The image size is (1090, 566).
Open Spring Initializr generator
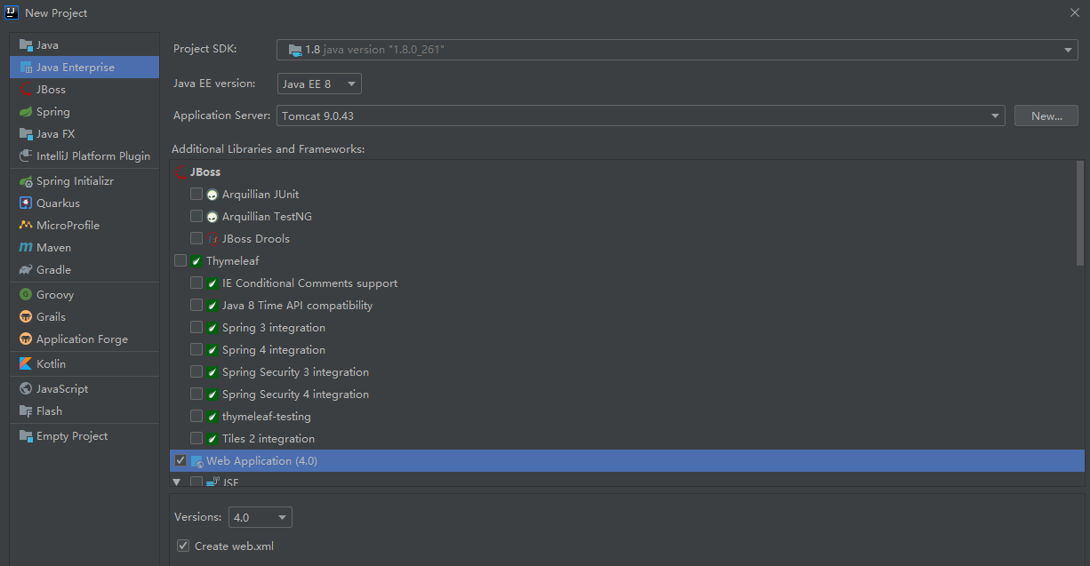point(84,180)
